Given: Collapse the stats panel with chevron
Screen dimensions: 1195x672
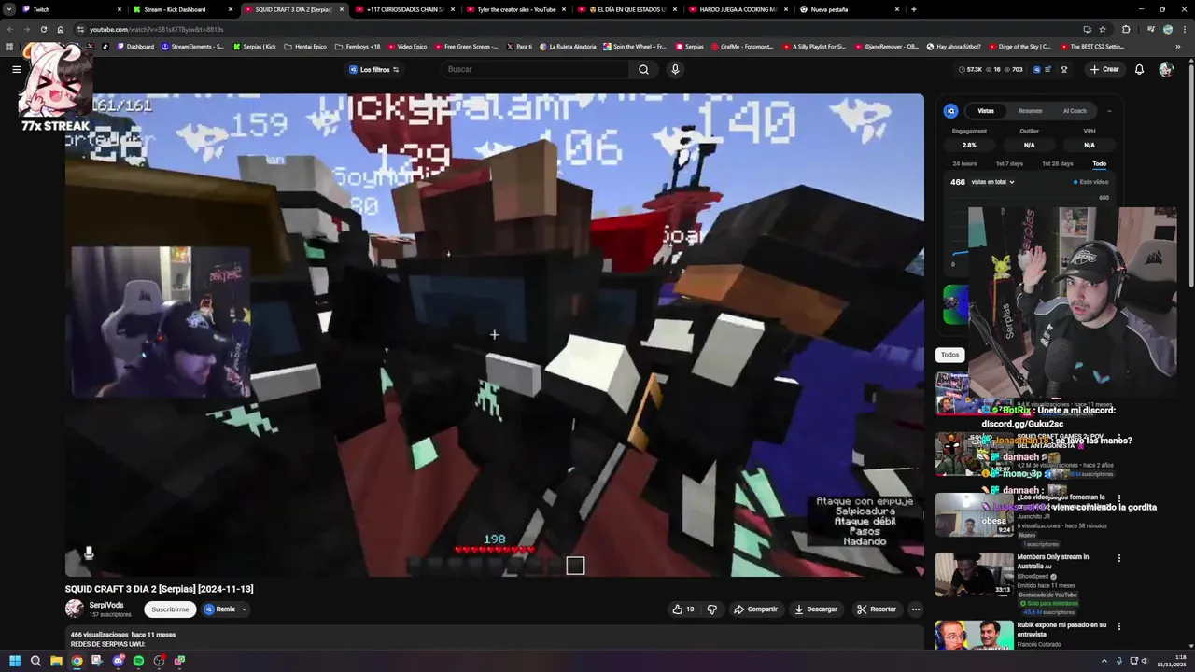Looking at the screenshot, I should (1109, 111).
